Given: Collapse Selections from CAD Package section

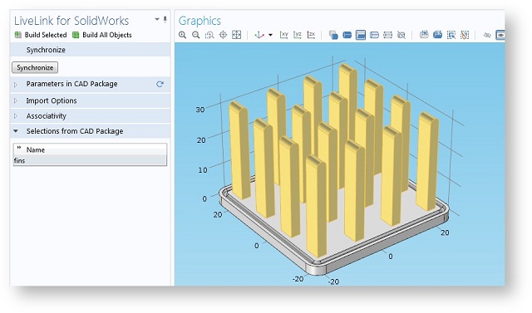Looking at the screenshot, I should point(16,131).
